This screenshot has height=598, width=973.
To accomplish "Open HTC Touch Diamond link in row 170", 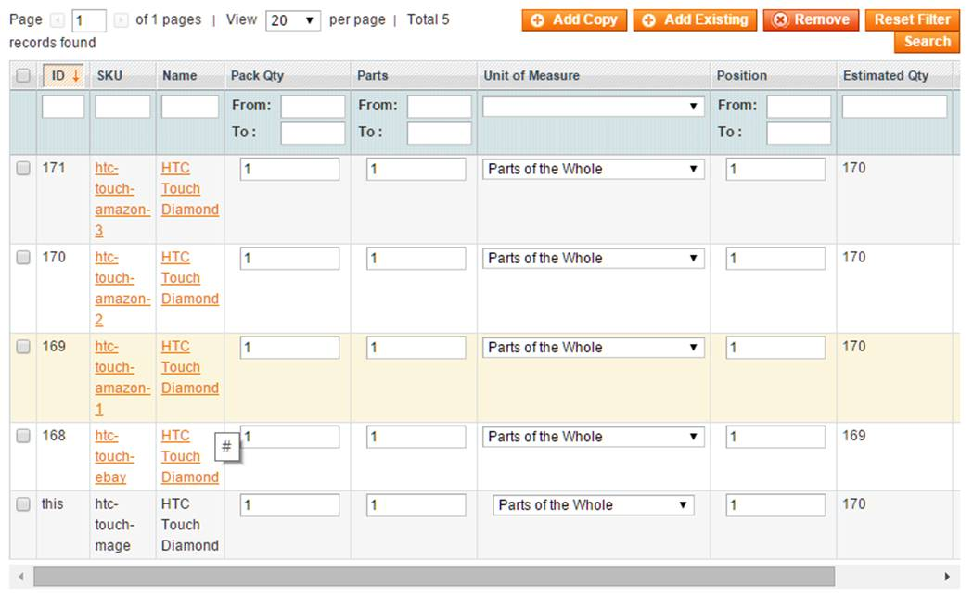I will [x=190, y=278].
